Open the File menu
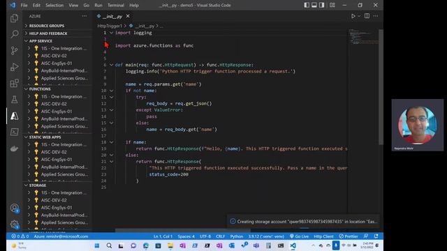Image resolution: width=447 pixels, height=251 pixels. coord(24,5)
